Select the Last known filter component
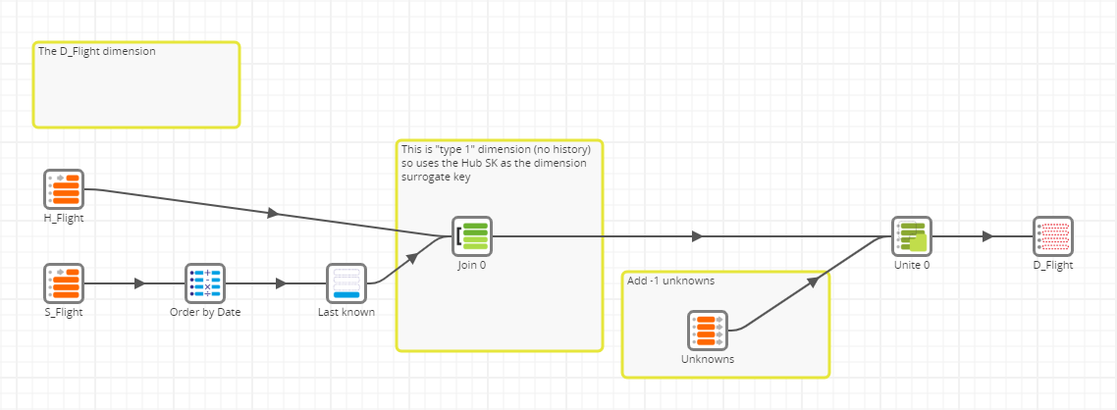 click(x=346, y=283)
